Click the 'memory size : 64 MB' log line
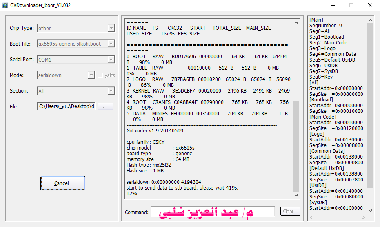 click(158, 159)
